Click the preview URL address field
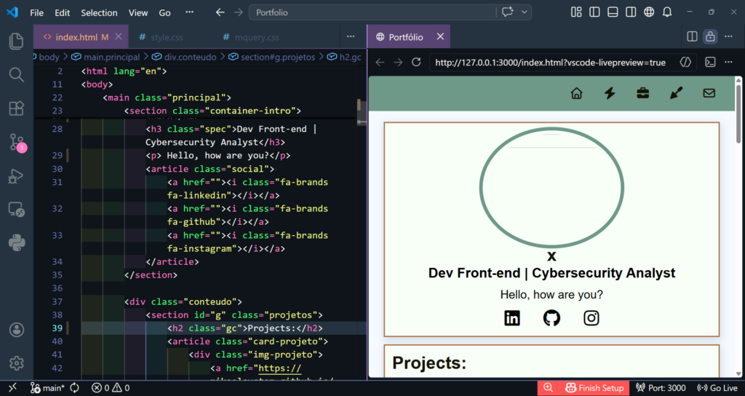 point(550,63)
